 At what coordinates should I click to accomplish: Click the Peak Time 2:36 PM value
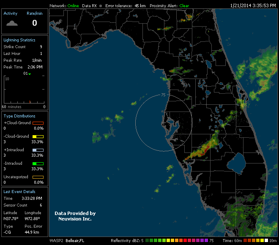coord(35,67)
